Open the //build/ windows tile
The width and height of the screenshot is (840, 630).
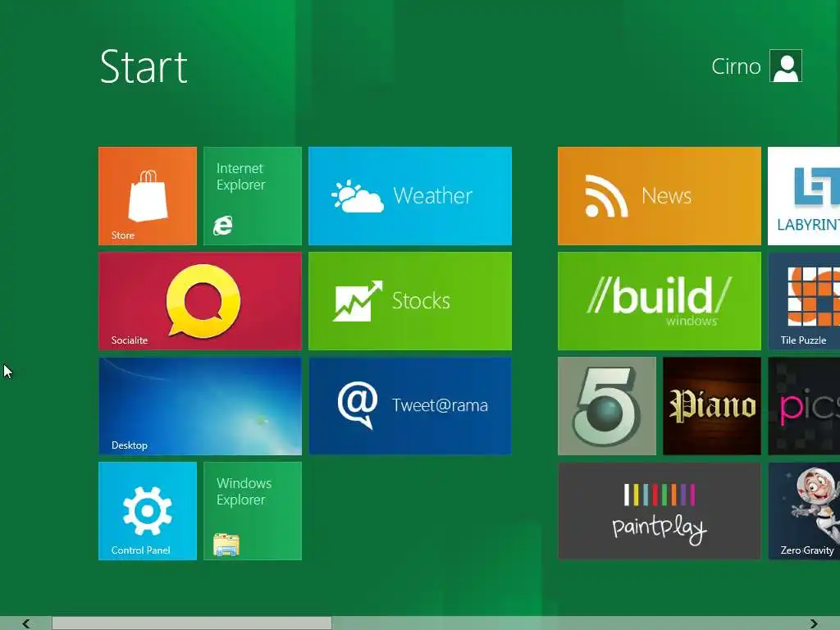659,301
